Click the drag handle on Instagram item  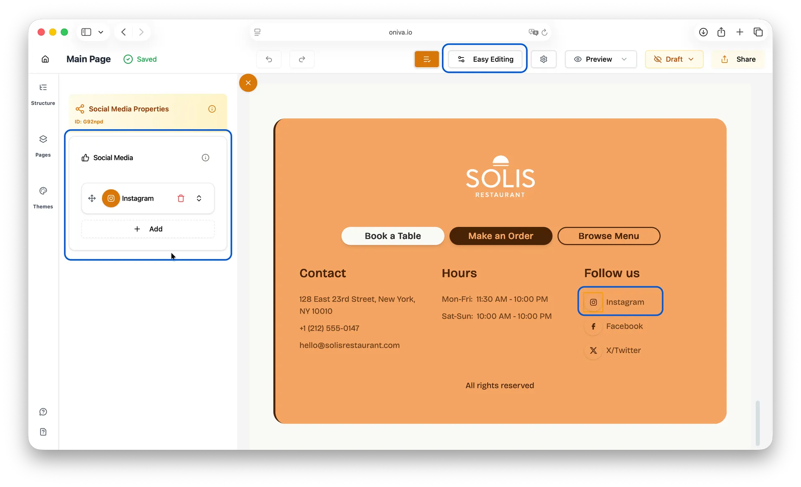(x=92, y=198)
